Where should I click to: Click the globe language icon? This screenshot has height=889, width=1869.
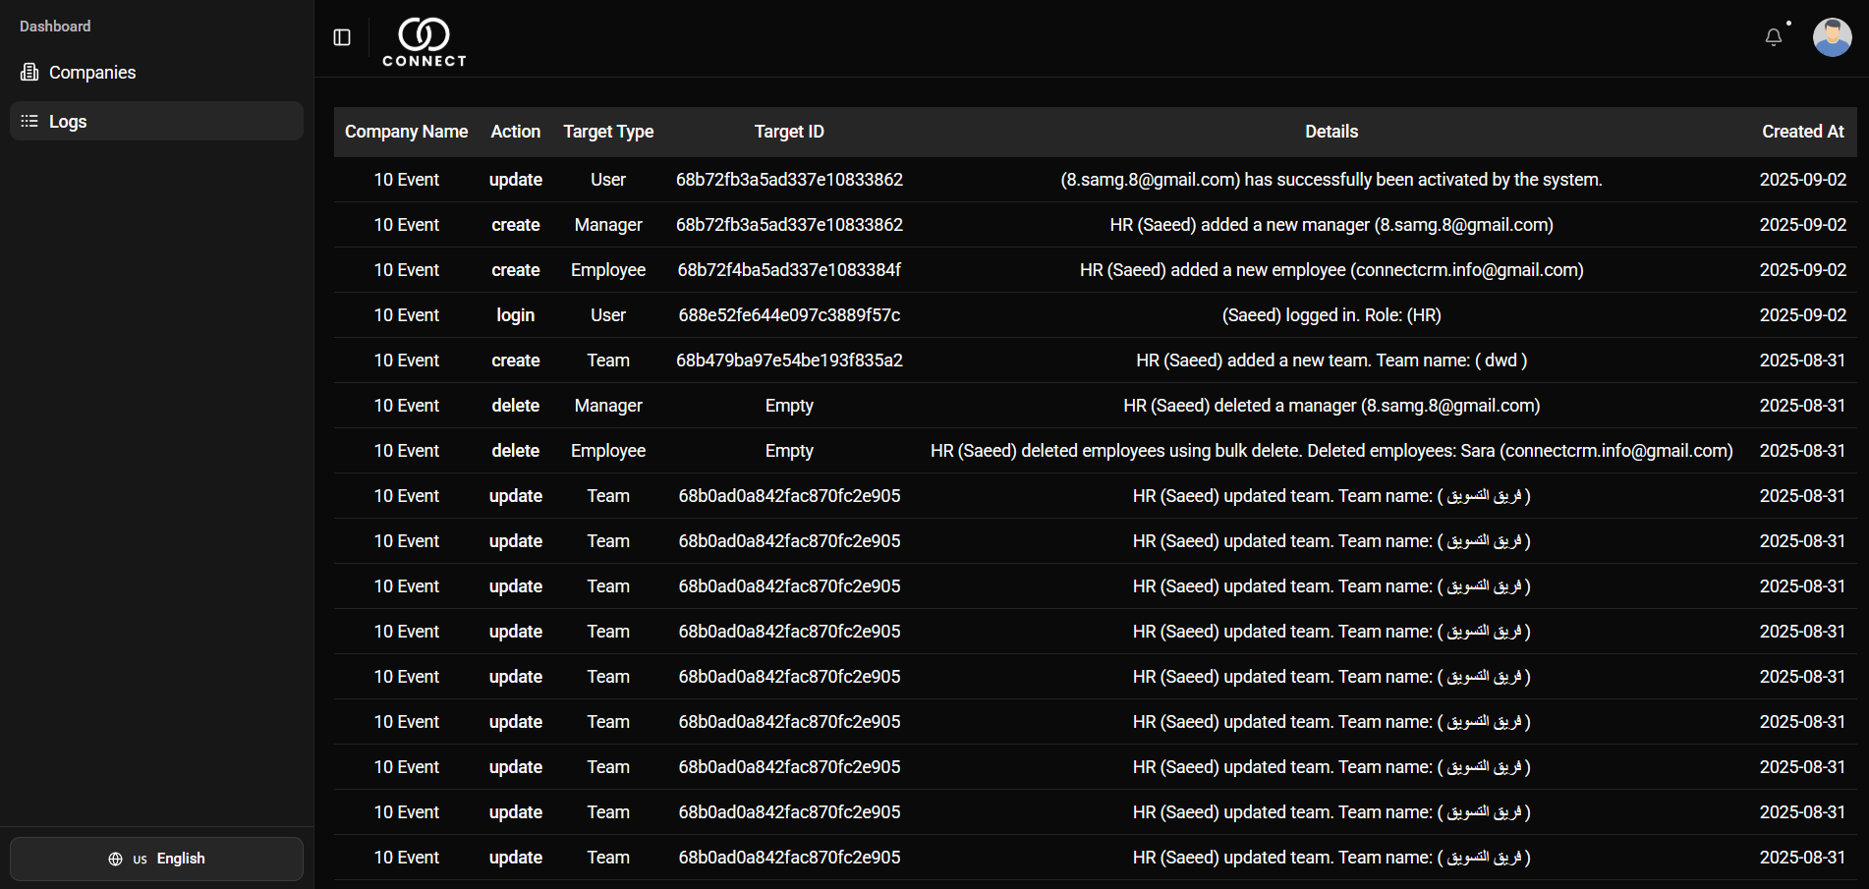[115, 859]
